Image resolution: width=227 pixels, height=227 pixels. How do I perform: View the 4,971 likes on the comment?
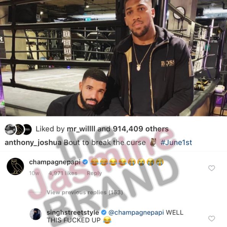[x=63, y=173]
